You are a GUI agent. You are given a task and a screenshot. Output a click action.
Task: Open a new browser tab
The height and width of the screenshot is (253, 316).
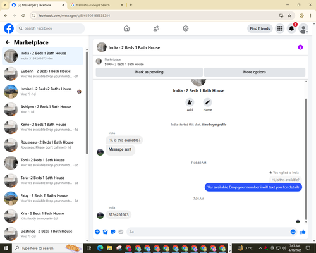coord(131,5)
